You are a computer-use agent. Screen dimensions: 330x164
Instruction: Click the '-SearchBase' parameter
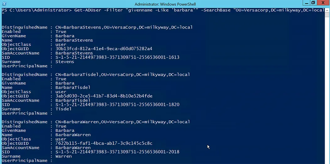coord(216,10)
